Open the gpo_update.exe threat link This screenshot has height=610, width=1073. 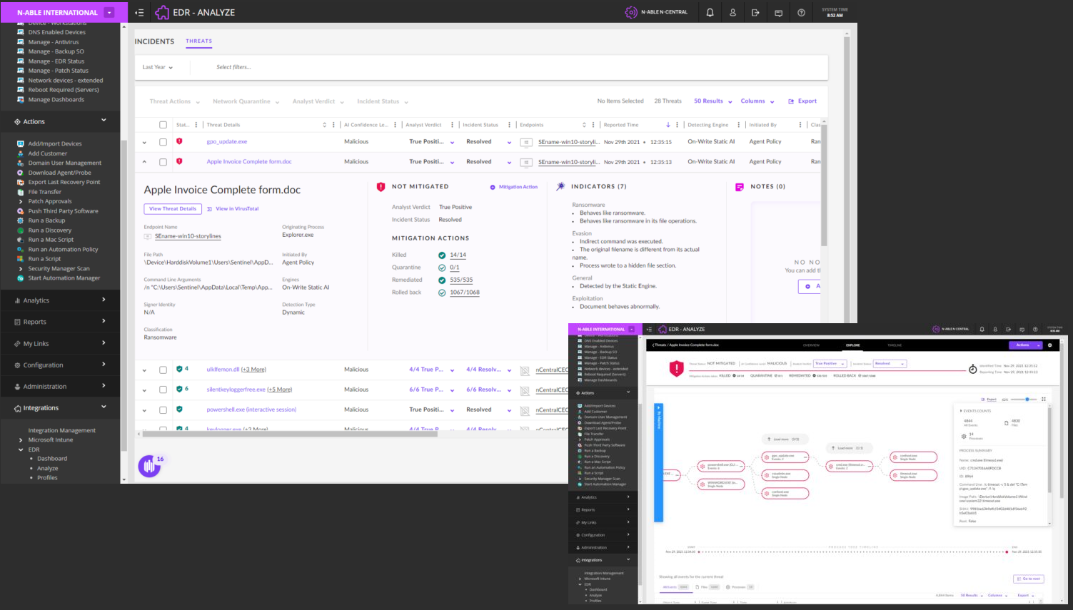227,142
